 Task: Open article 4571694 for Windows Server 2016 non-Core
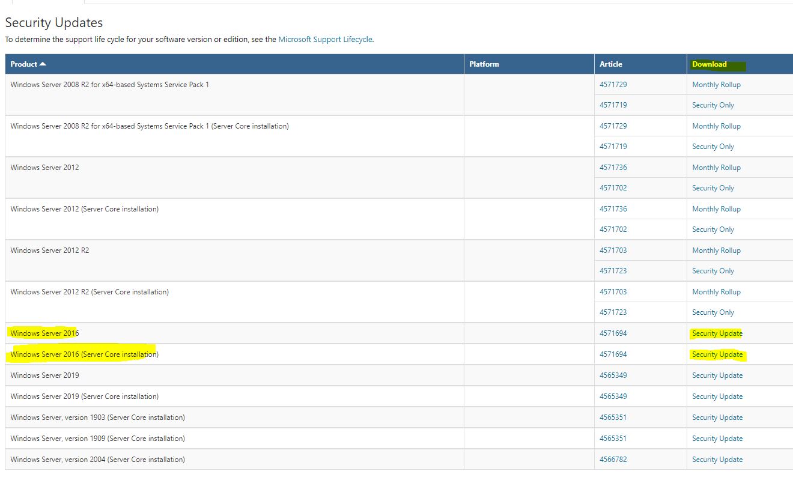pyautogui.click(x=613, y=333)
